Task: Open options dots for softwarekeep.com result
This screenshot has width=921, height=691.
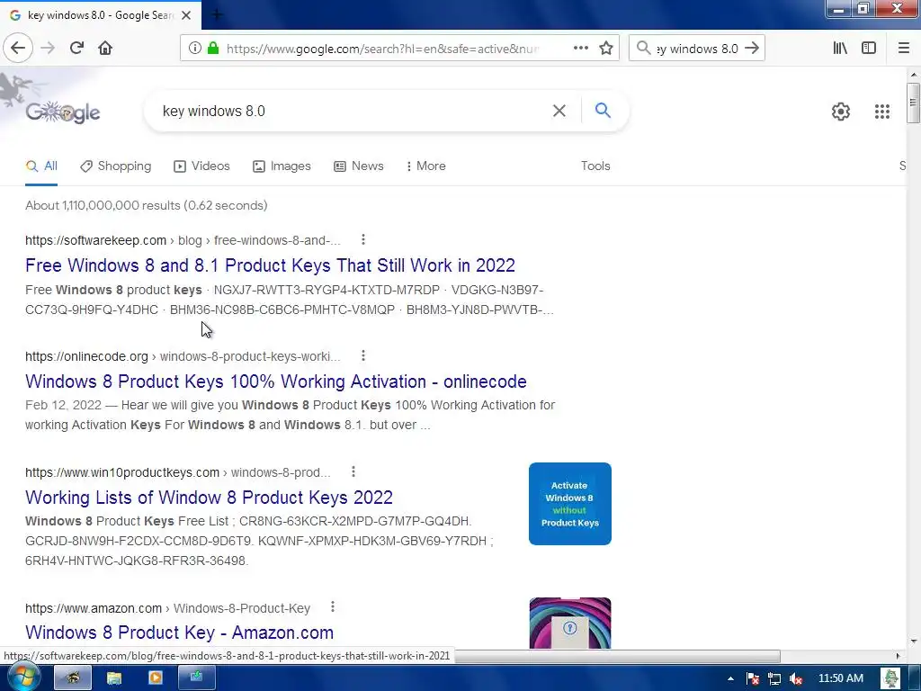Action: tap(363, 239)
